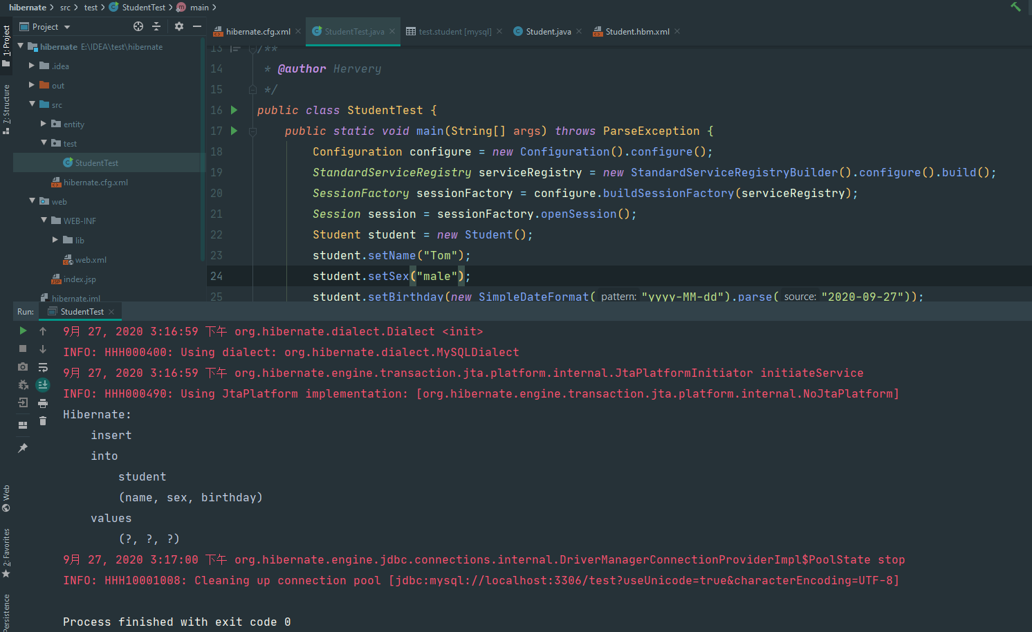
Task: Collapse the hibernate root project node
Action: coord(21,46)
